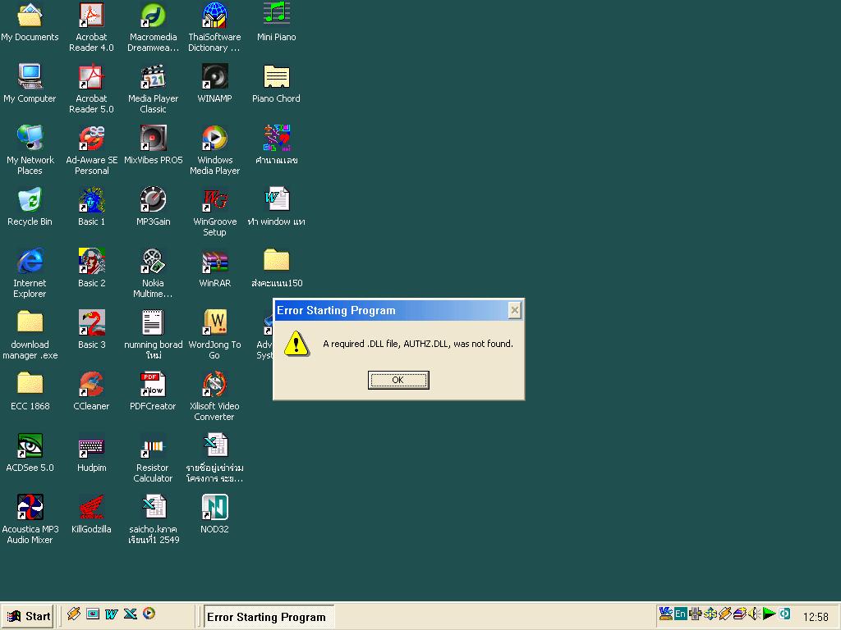Image resolution: width=841 pixels, height=630 pixels.
Task: Select the Macromedia Dreamweaver shortcut
Action: point(153,27)
